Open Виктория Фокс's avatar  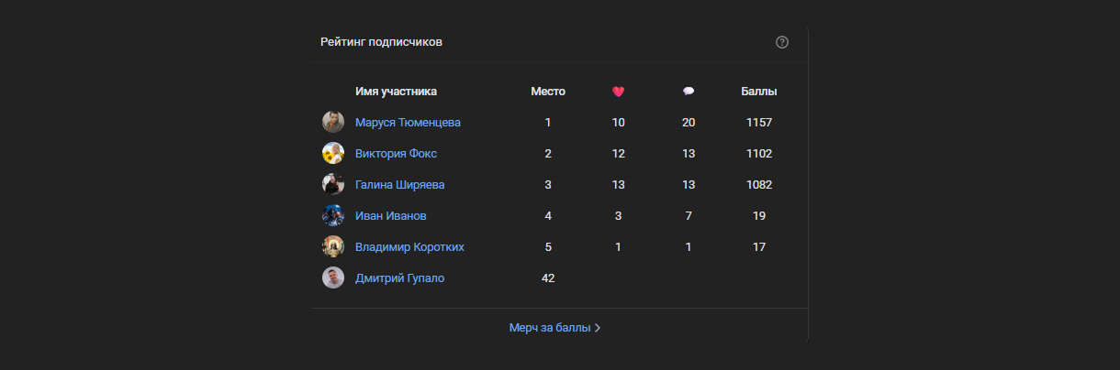pyautogui.click(x=333, y=153)
